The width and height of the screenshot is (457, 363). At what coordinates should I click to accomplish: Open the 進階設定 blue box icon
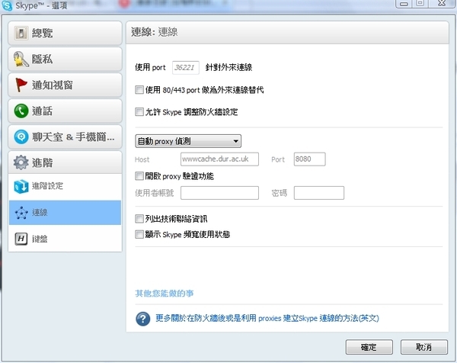[21, 186]
